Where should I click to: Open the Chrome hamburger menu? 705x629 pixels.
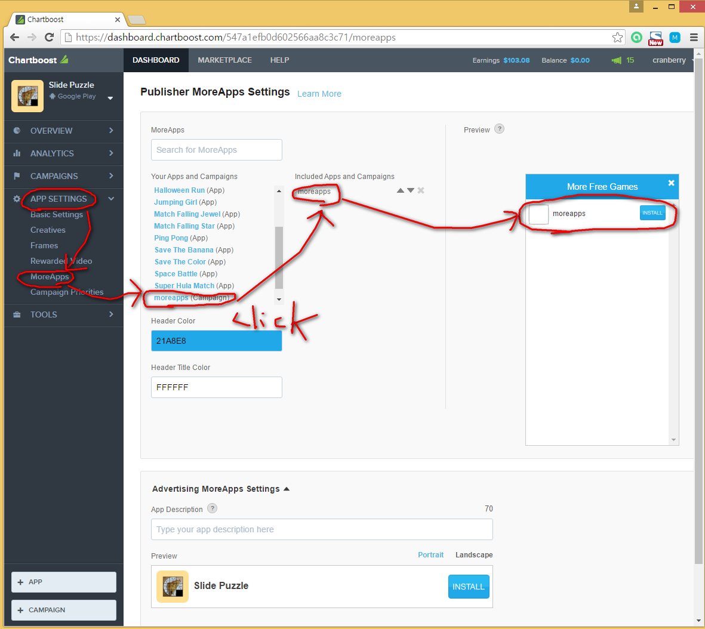coord(694,38)
